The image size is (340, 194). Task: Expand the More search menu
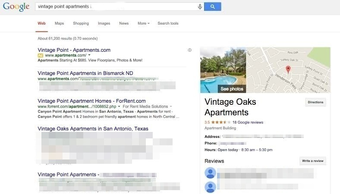(x=144, y=23)
